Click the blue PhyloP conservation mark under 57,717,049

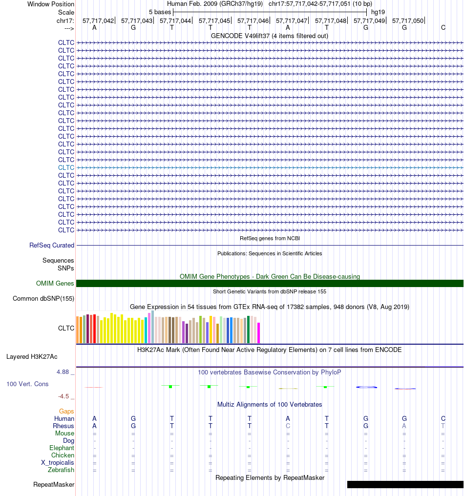pos(366,387)
